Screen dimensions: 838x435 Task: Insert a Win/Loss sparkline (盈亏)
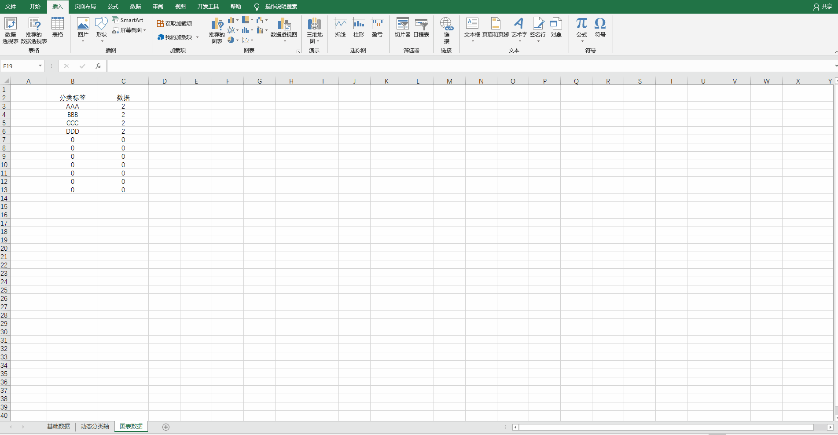[377, 27]
